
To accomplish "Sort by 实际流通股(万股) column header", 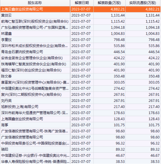I will click(143, 3).
